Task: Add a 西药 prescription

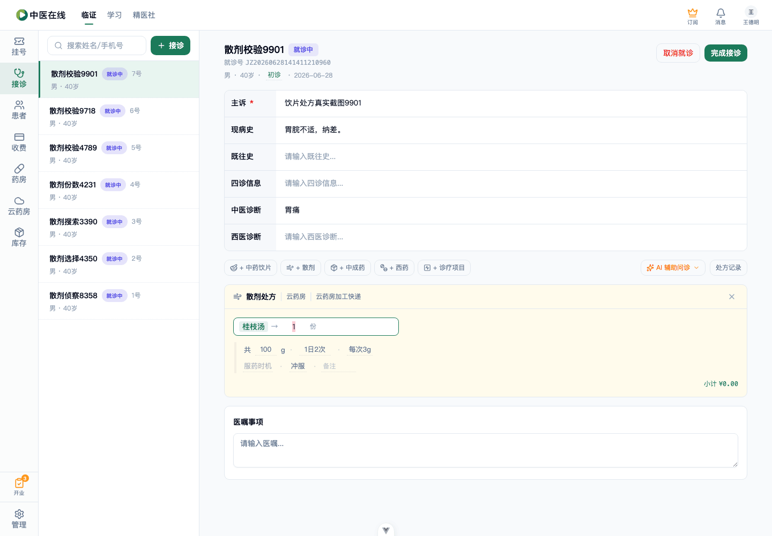Action: tap(394, 268)
